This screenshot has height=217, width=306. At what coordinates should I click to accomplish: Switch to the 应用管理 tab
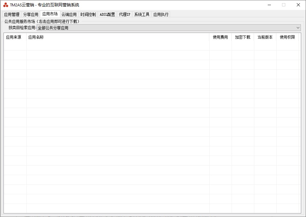click(x=12, y=14)
